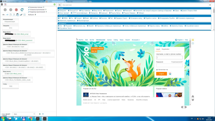Screen dimensions: 215x121
Task: Click the Google sign-in icon
Action: pyautogui.click(x=170, y=74)
